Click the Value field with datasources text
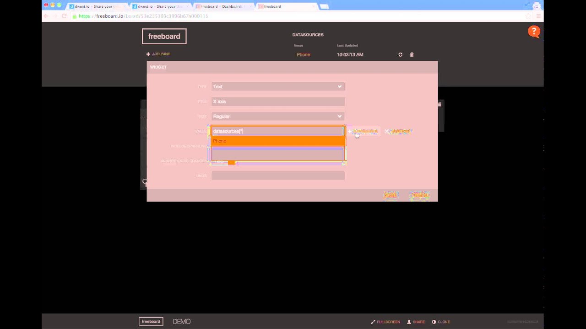586x329 pixels. (278, 131)
